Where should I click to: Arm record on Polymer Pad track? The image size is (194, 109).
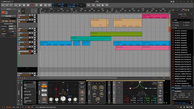[30, 15]
